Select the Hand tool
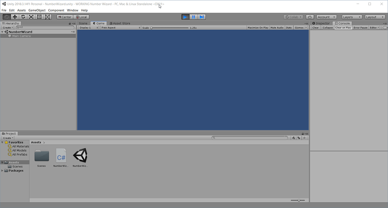 [x=7, y=17]
